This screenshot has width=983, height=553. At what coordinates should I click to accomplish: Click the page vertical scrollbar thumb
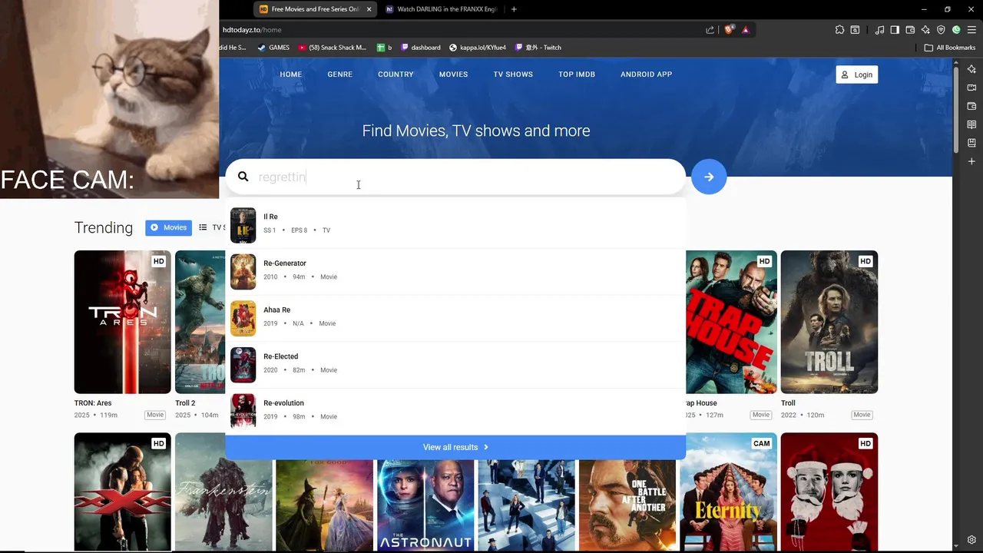coord(956,111)
